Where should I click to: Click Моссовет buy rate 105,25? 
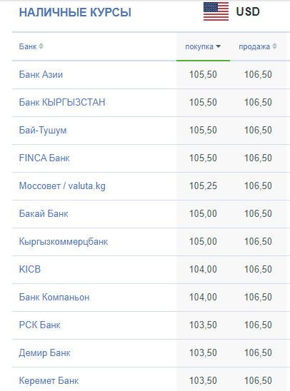[203, 186]
